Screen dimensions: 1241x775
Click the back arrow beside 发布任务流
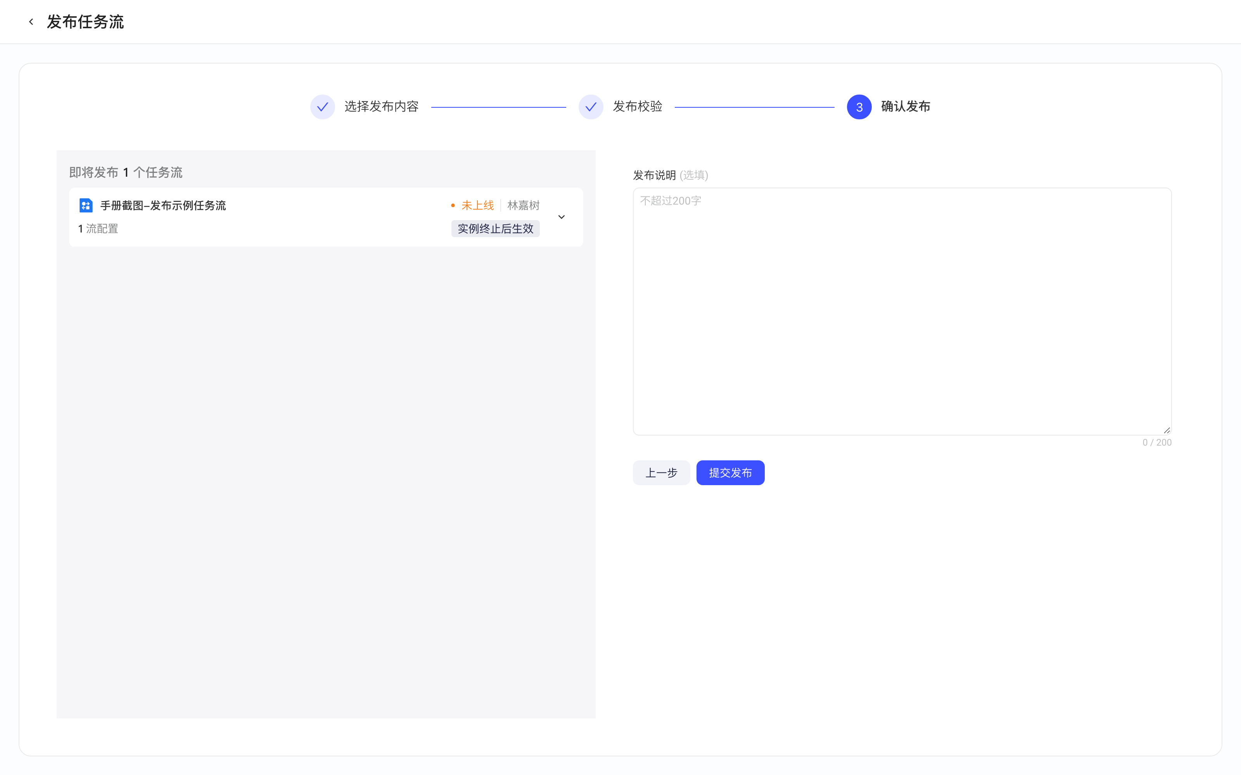click(x=31, y=22)
